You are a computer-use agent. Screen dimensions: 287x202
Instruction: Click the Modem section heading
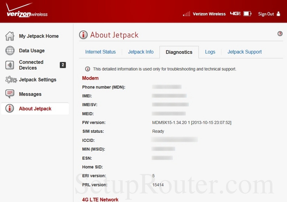pos(90,78)
